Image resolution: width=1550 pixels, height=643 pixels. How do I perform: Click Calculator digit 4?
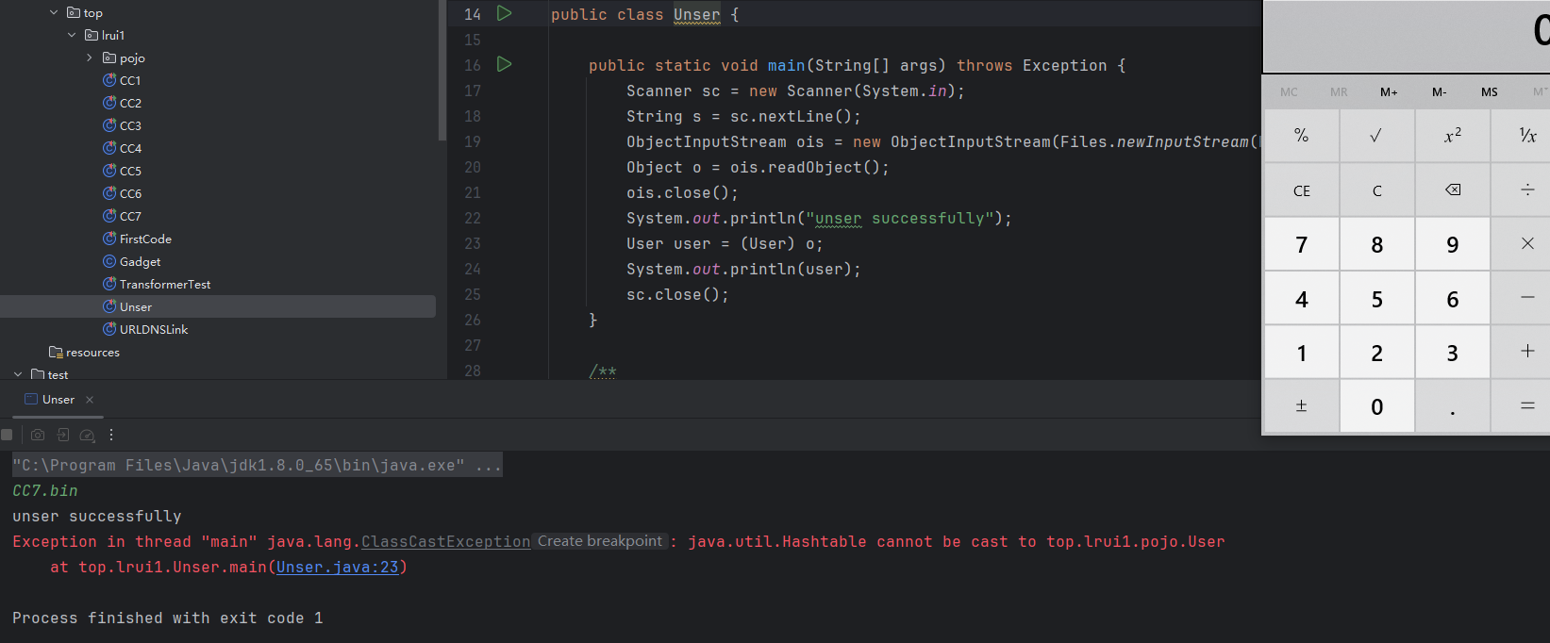[x=1301, y=298]
